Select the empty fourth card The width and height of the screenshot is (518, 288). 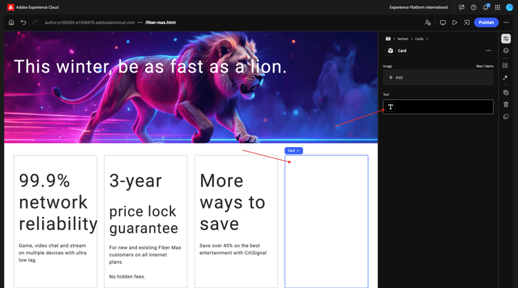coord(327,221)
